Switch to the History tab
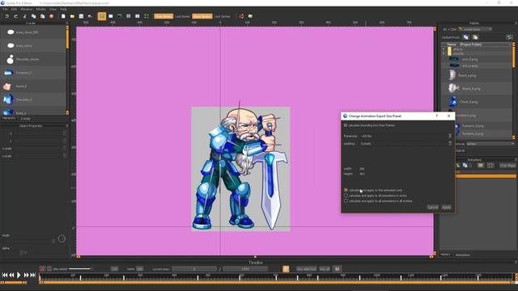The width and height of the screenshot is (518, 291). (445, 255)
